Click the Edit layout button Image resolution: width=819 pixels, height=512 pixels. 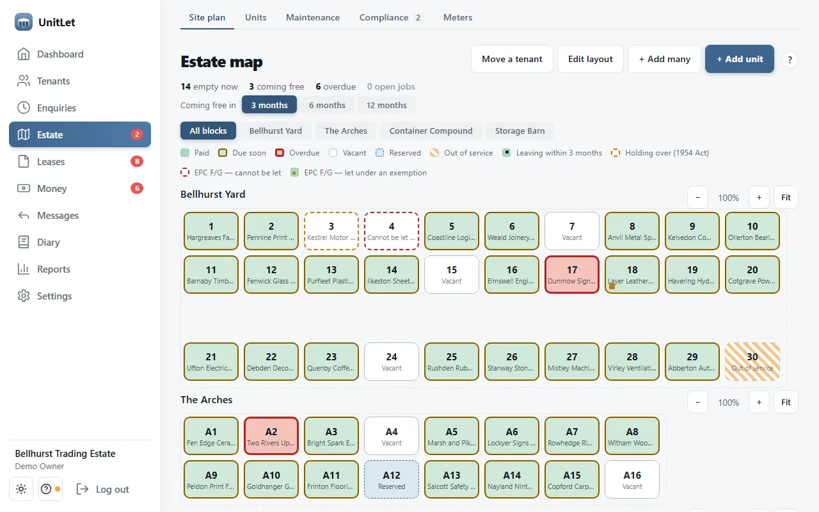[x=591, y=59]
